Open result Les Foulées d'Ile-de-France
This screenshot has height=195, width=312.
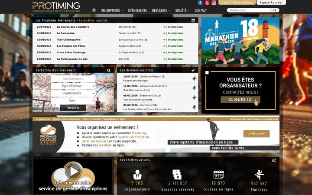(x=147, y=109)
